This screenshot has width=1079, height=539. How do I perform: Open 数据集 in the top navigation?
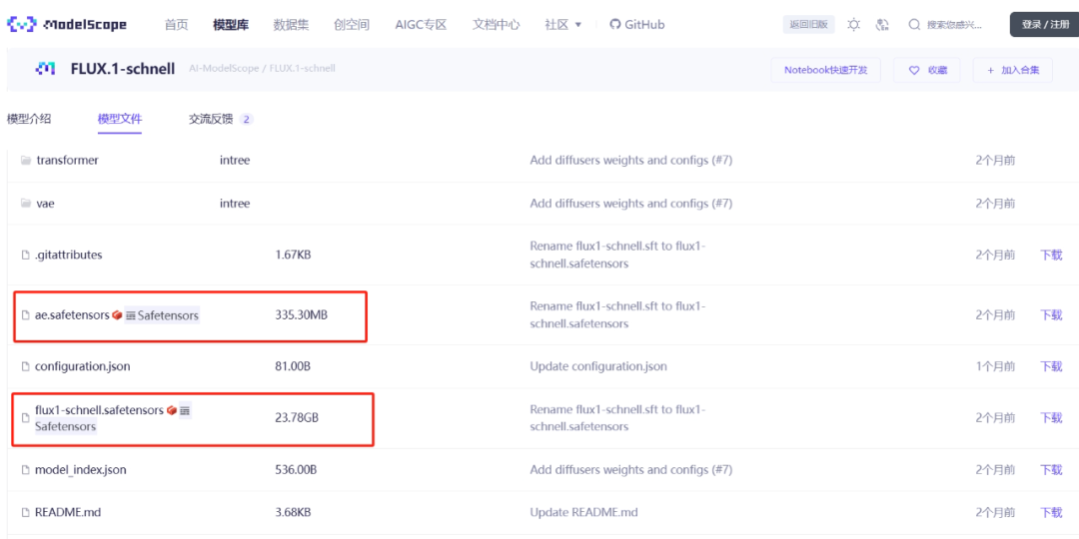pos(291,25)
